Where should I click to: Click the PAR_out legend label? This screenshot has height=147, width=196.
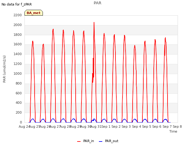point(111,141)
